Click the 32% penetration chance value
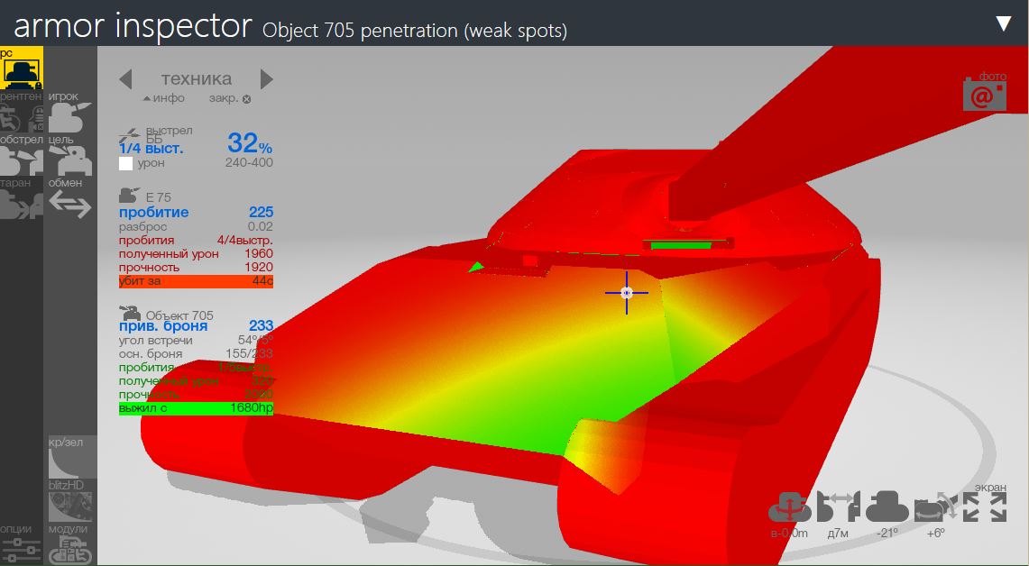 250,143
